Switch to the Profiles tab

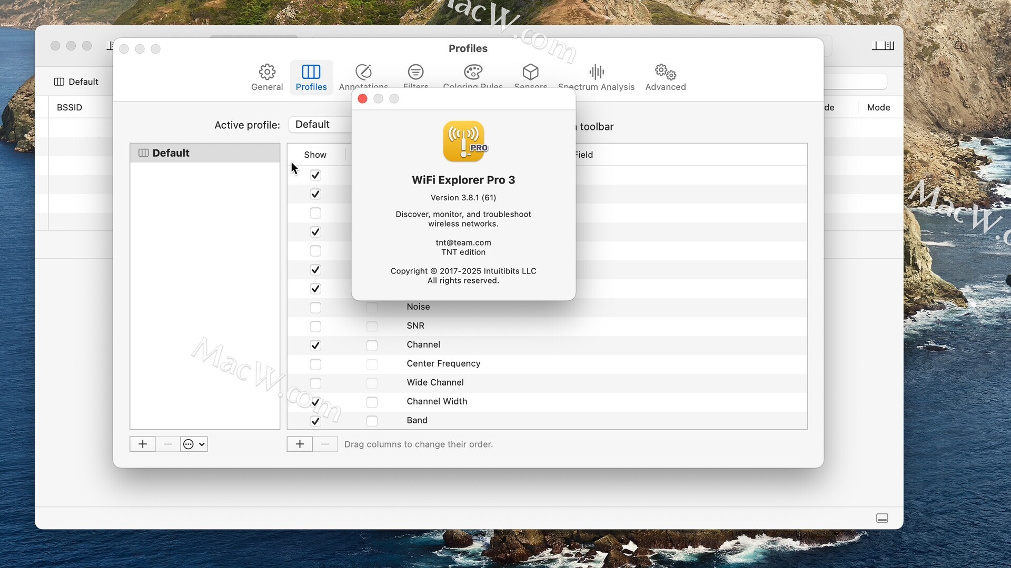tap(311, 77)
